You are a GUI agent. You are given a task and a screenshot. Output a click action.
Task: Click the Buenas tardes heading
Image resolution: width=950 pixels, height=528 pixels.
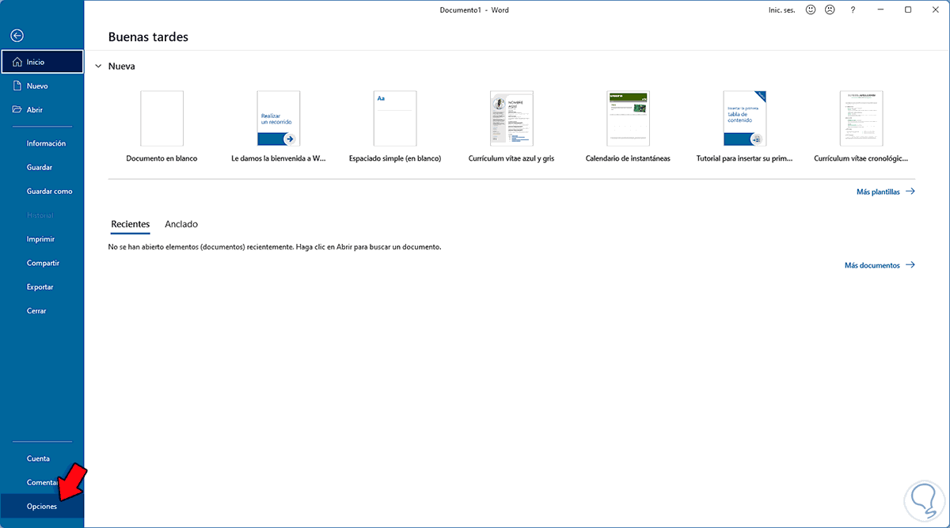(148, 37)
